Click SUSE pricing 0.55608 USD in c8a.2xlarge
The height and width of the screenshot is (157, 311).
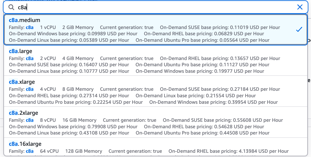[223, 120]
